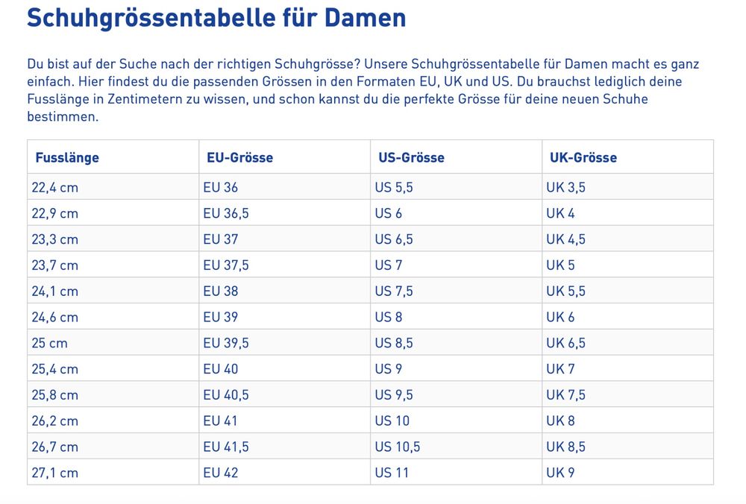Select the Fusslänge column header

point(113,157)
